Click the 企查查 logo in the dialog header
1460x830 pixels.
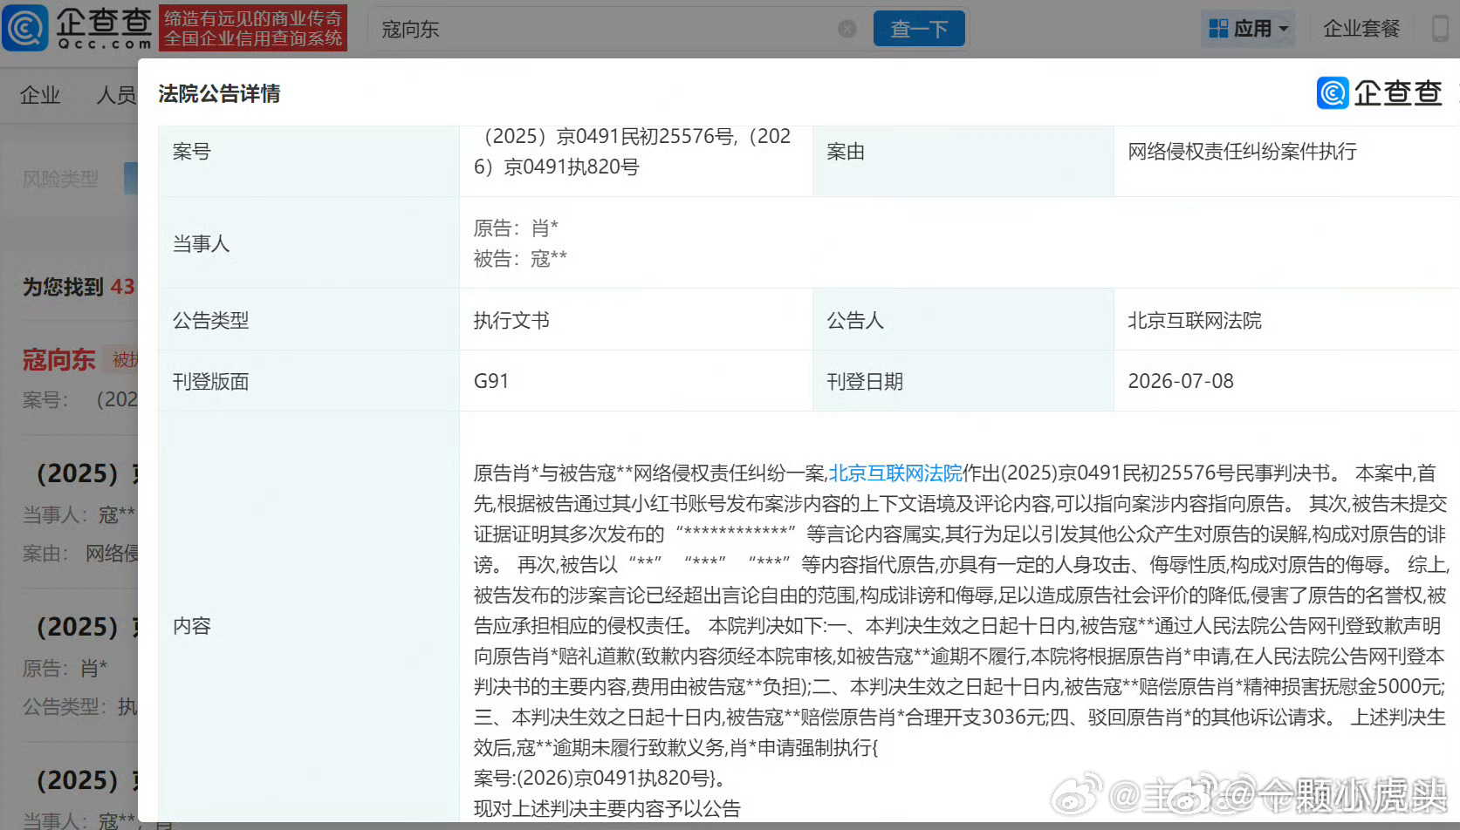(1380, 93)
